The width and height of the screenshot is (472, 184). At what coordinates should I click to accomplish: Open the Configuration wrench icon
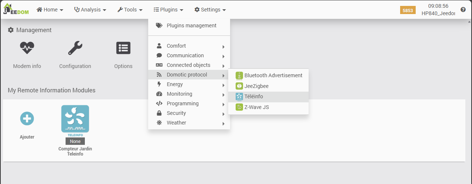coord(75,48)
